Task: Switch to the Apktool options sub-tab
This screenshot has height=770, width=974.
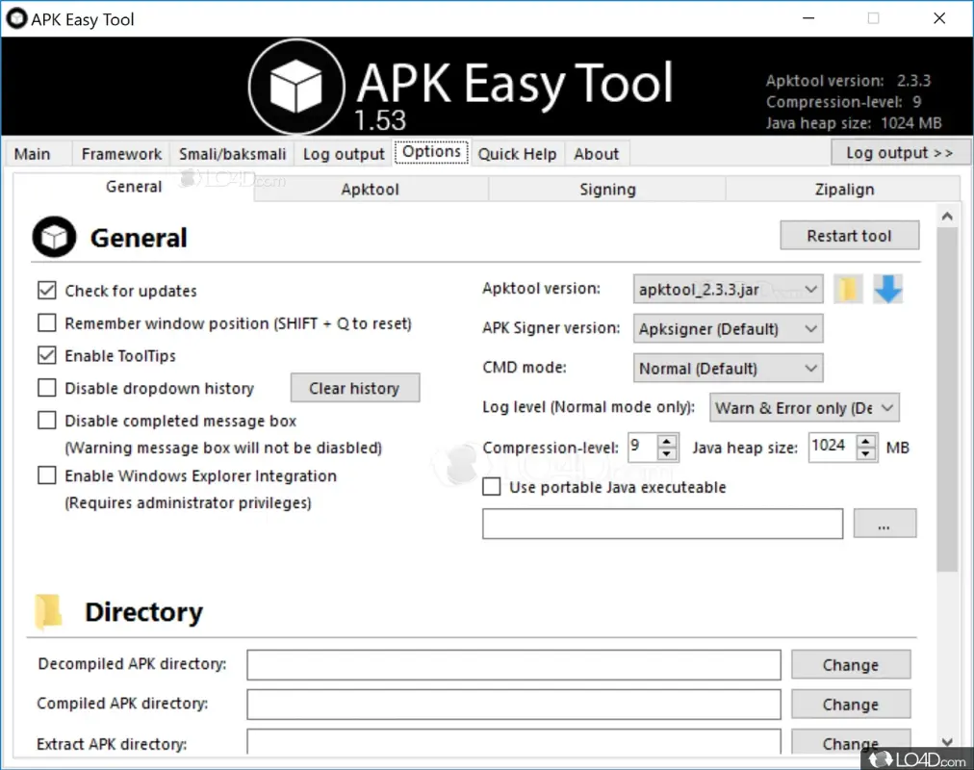Action: point(371,190)
